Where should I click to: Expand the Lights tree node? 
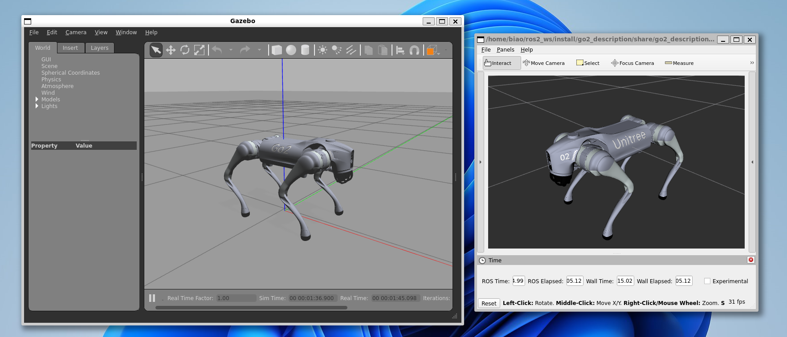coord(37,106)
